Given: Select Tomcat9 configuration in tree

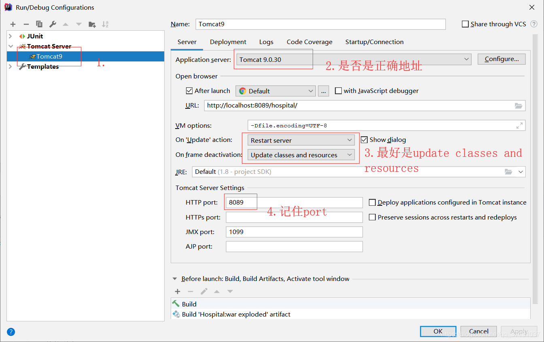Looking at the screenshot, I should pos(86,57).
